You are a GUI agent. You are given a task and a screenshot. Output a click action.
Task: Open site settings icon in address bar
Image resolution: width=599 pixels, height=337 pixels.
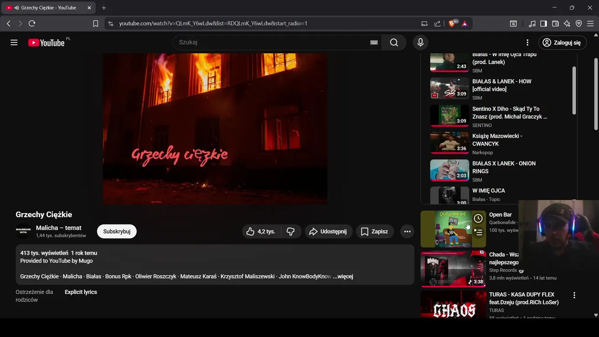[x=110, y=23]
